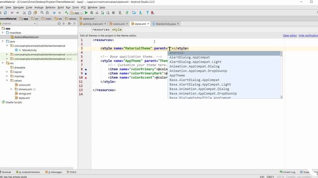The width and height of the screenshot is (318, 178).
Task: Collapse the manifests folder arrow
Action: point(2,33)
